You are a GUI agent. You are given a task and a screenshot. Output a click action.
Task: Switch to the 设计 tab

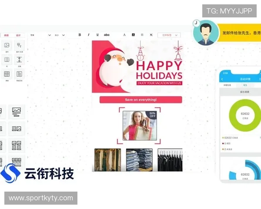[18, 35]
